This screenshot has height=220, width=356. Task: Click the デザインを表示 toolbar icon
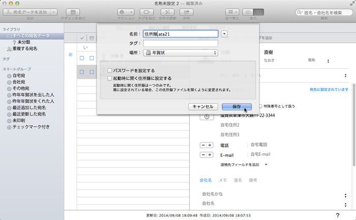(73, 12)
